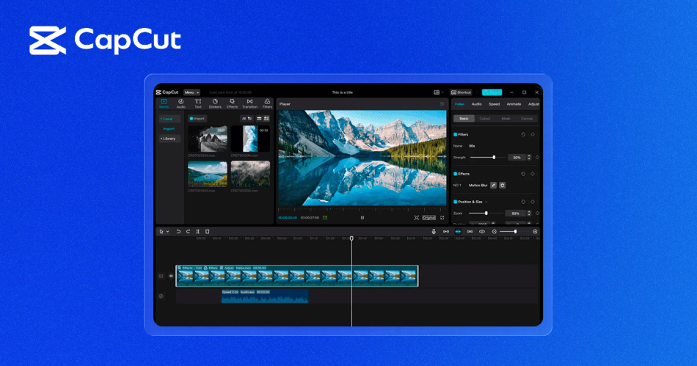Viewport: 697px width, 366px height.
Task: Add keyframe for Strength value
Action: pyautogui.click(x=537, y=157)
